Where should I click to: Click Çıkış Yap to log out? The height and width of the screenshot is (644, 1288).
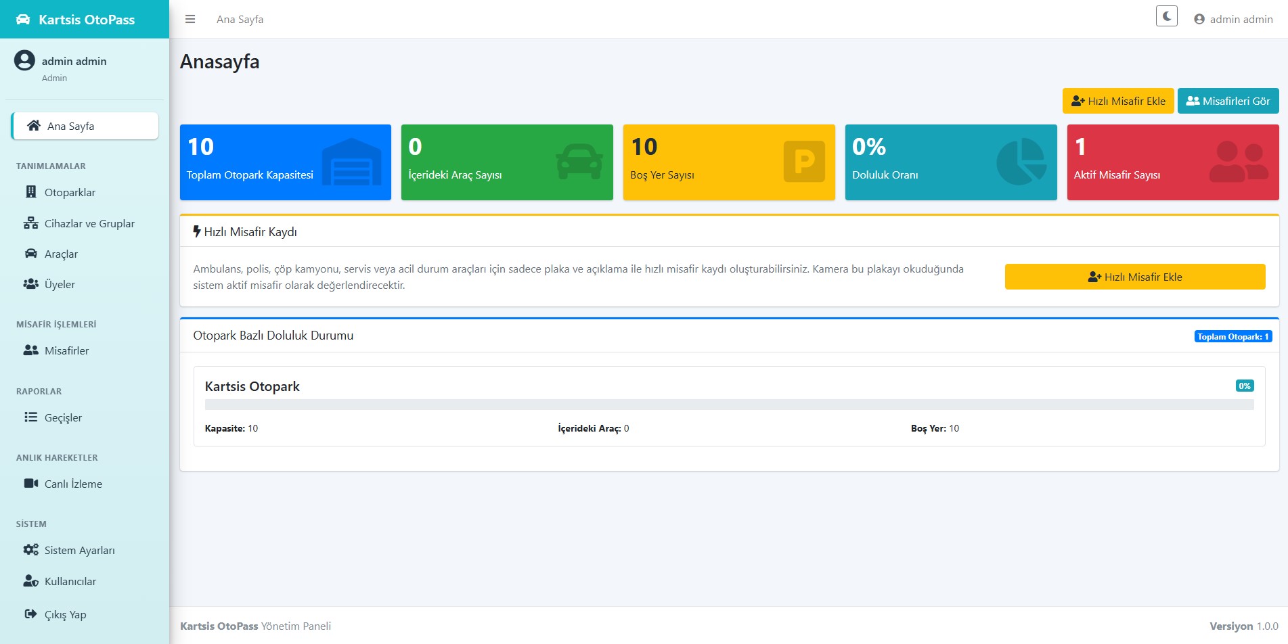[85, 614]
